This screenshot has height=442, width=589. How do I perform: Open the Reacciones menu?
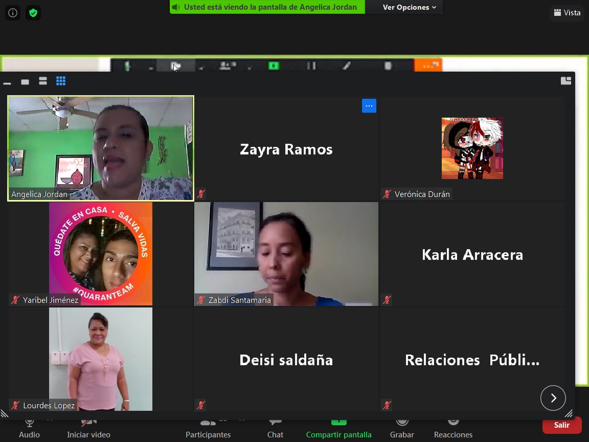(x=453, y=430)
